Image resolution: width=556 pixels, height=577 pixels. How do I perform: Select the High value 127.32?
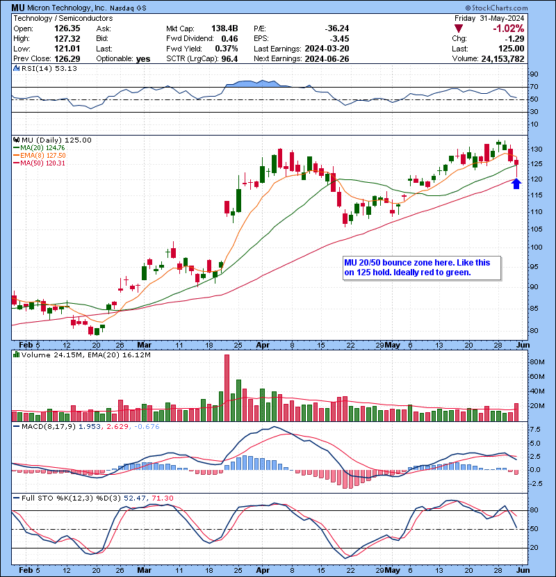pyautogui.click(x=67, y=39)
